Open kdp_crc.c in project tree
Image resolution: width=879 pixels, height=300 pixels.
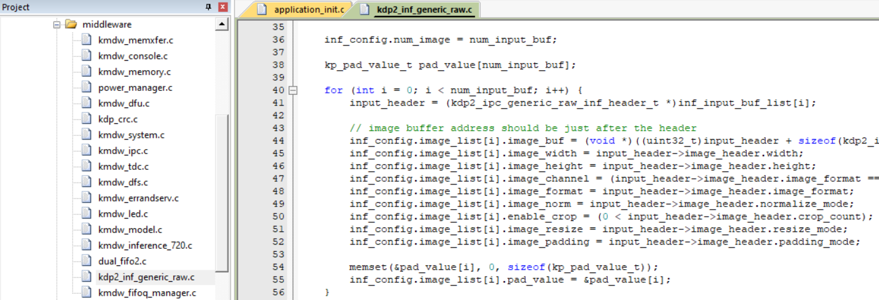118,119
